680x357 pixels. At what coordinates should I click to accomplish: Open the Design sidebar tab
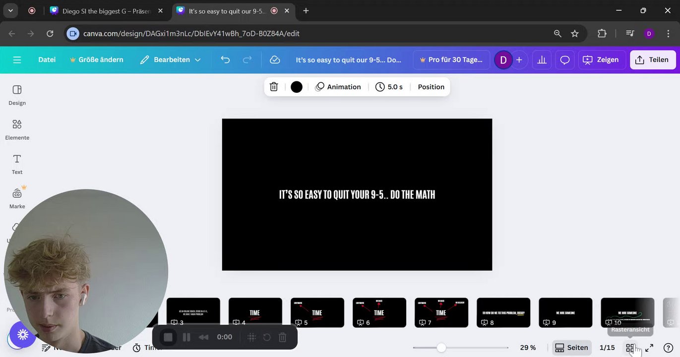click(x=17, y=95)
